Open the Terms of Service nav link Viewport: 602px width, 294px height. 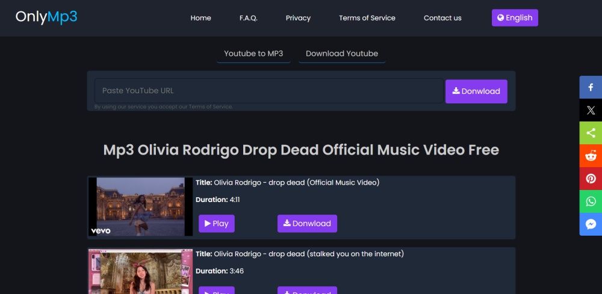[367, 18]
